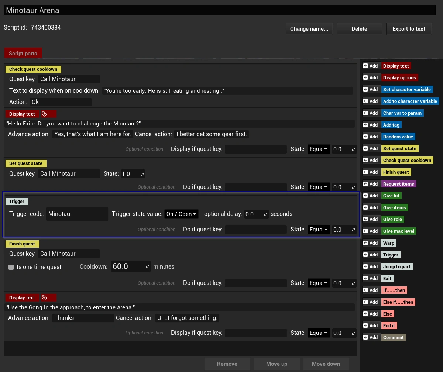Open State dropdown for Use the Gong condition
The height and width of the screenshot is (372, 443).
tap(319, 333)
